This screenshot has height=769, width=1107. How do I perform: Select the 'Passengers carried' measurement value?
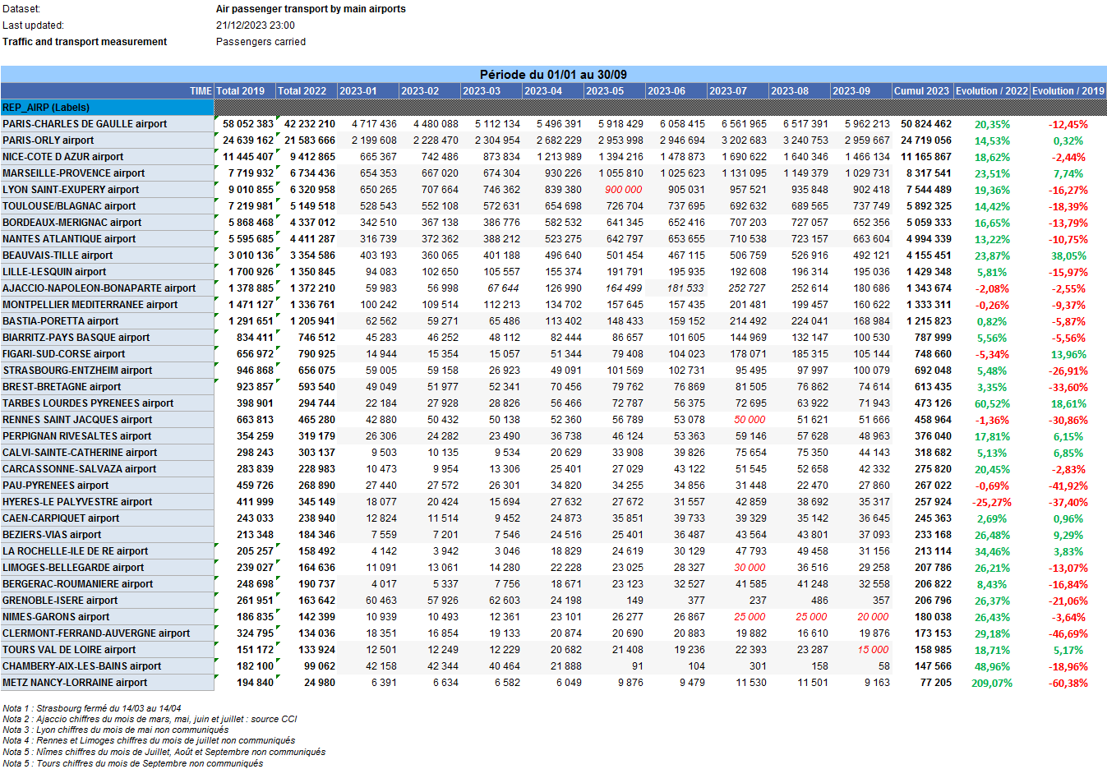(261, 42)
